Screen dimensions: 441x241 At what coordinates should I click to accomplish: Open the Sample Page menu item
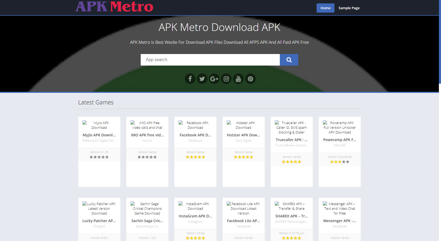[x=349, y=8]
